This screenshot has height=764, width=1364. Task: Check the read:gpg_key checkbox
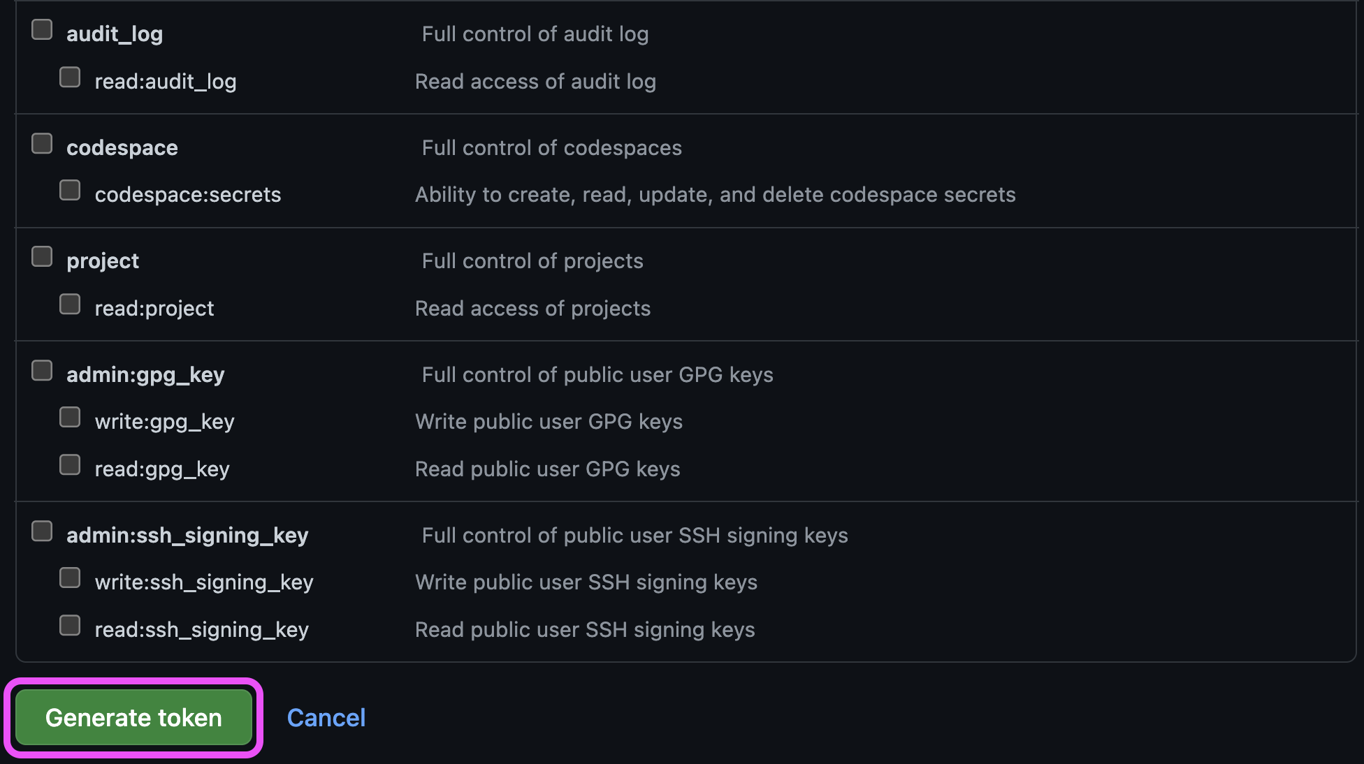(x=70, y=464)
